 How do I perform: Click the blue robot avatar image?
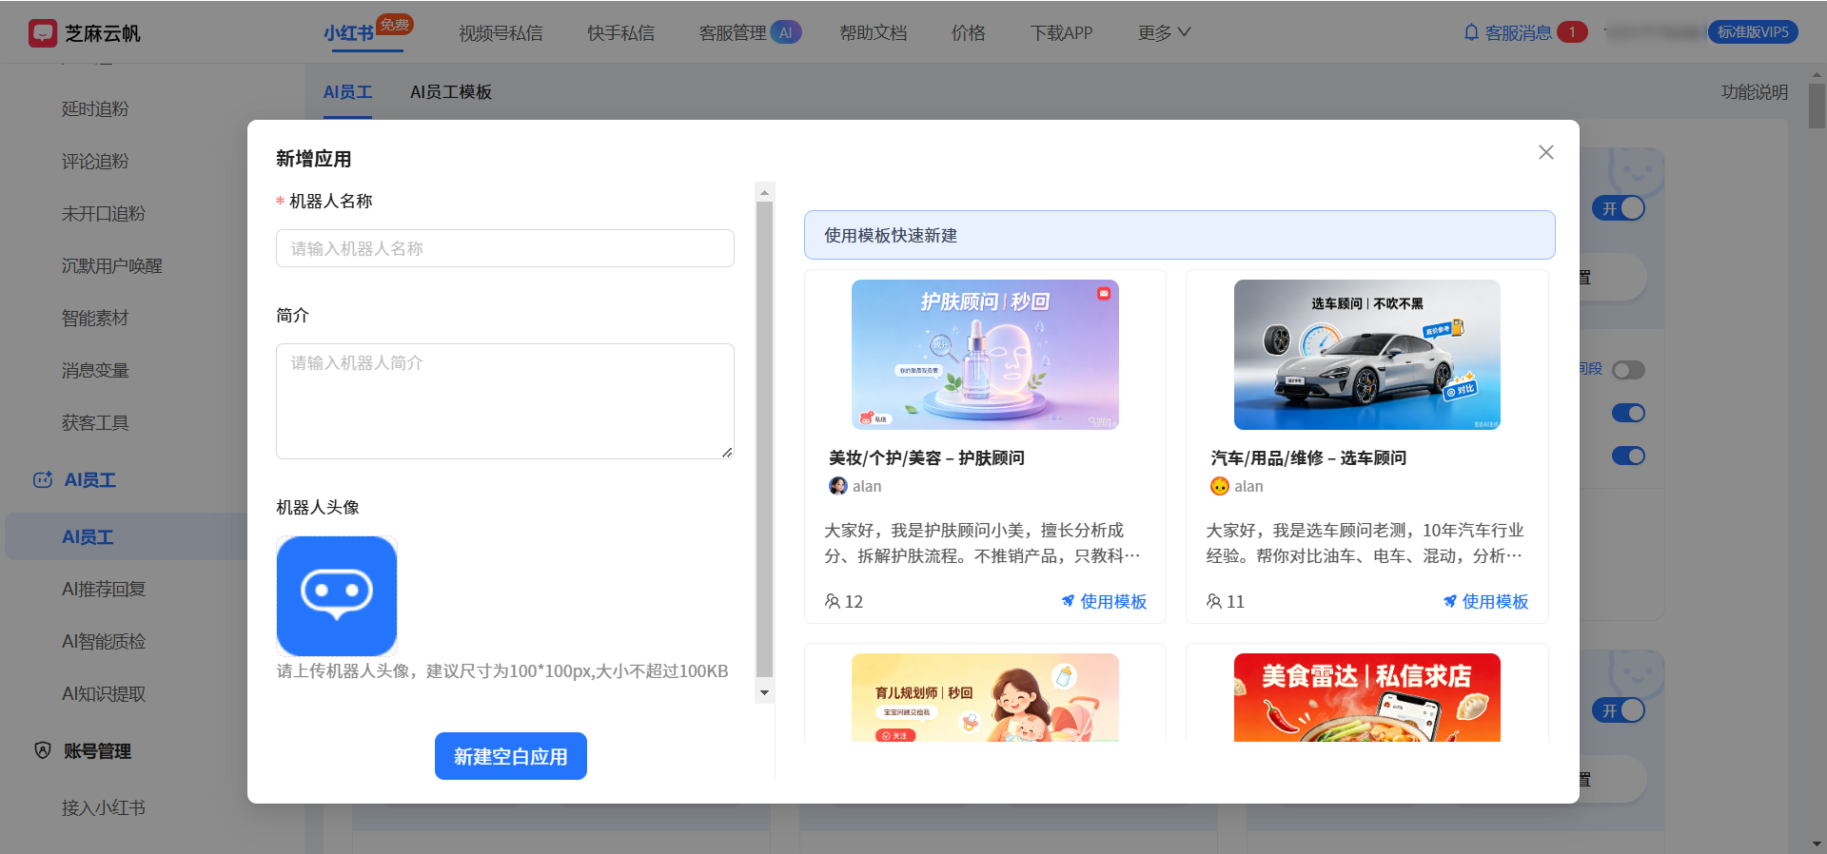(337, 596)
